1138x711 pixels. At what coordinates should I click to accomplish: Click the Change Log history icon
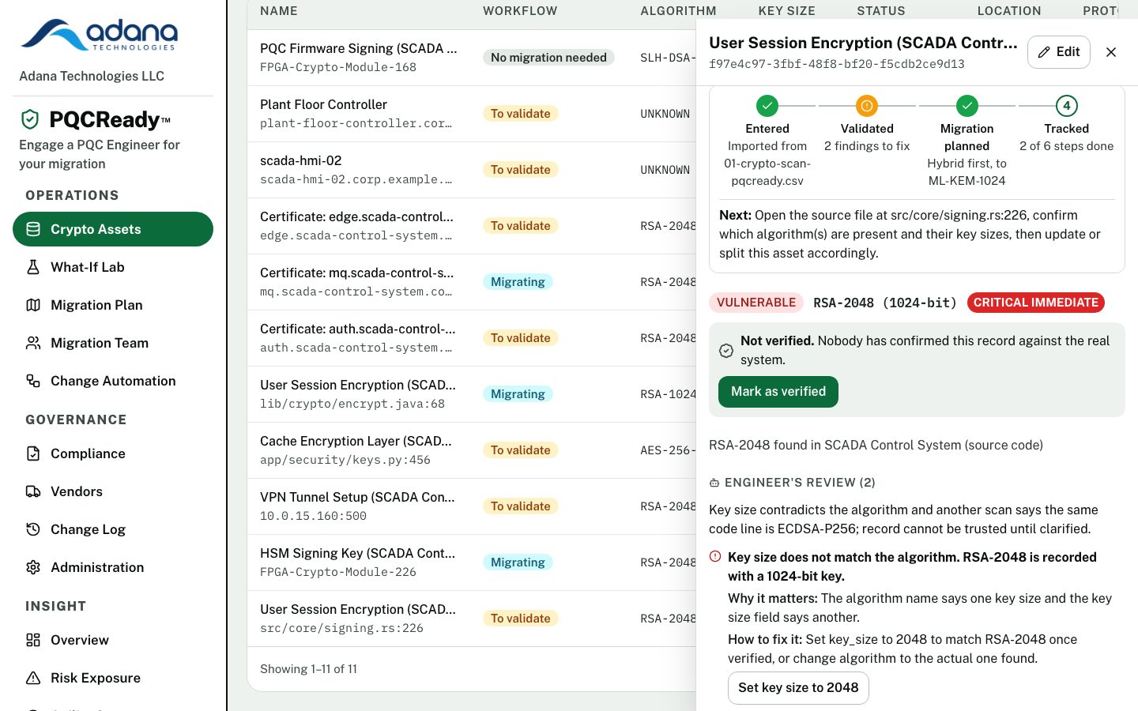click(33, 529)
